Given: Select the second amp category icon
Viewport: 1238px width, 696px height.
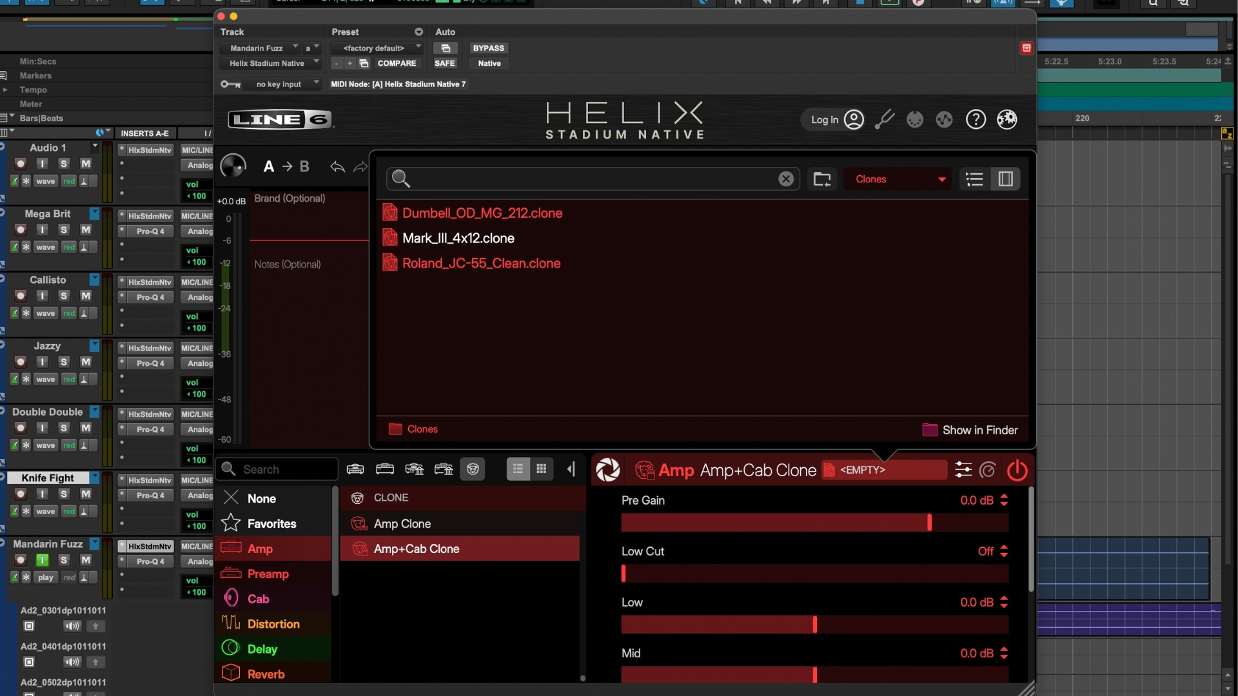Looking at the screenshot, I should [x=385, y=469].
